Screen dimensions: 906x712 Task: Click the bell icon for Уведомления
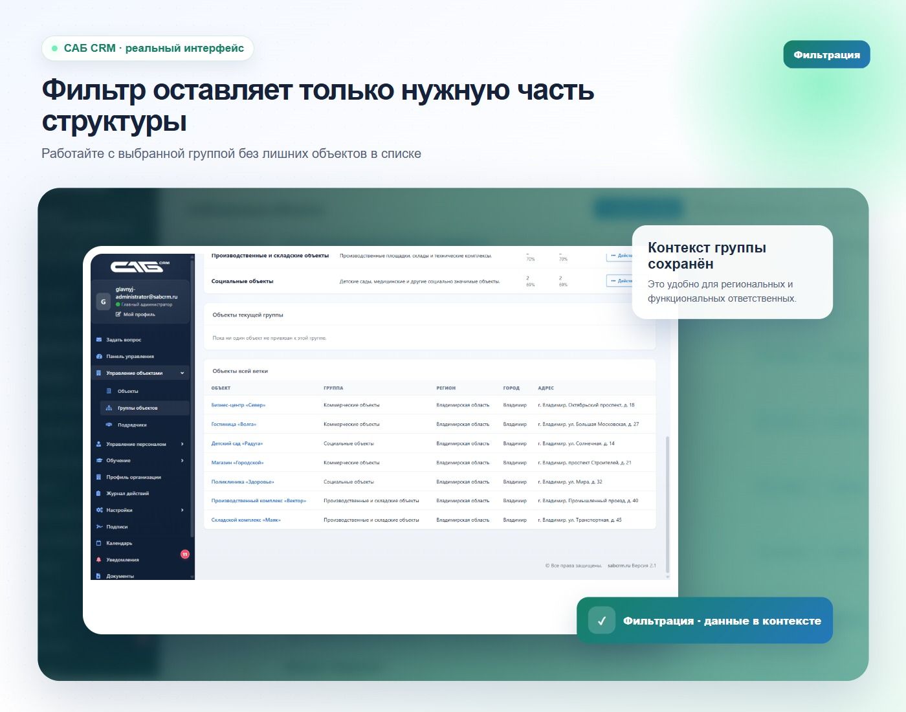(99, 559)
